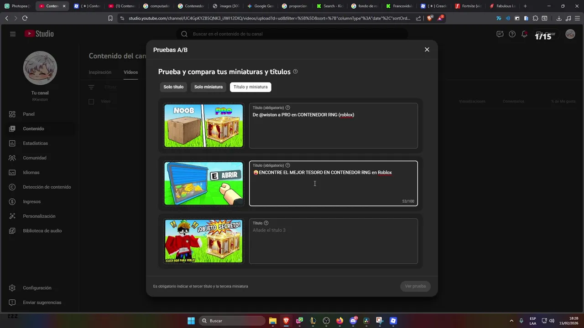Open Idiomas in the sidebar
This screenshot has width=584, height=328.
(x=39, y=172)
